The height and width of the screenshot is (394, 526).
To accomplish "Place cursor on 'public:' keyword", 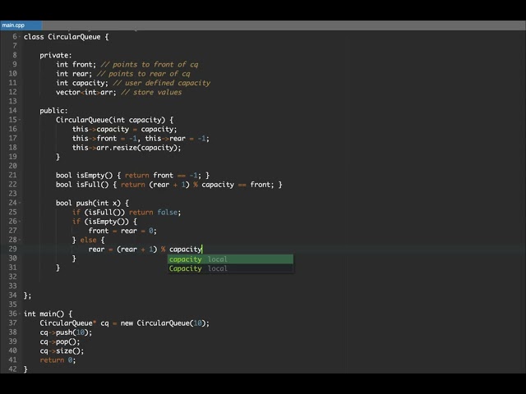I will click(53, 111).
